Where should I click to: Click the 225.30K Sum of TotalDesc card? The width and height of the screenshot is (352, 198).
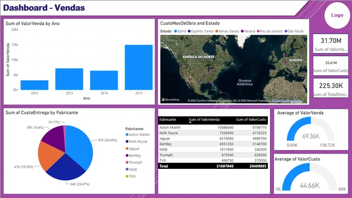click(x=331, y=88)
